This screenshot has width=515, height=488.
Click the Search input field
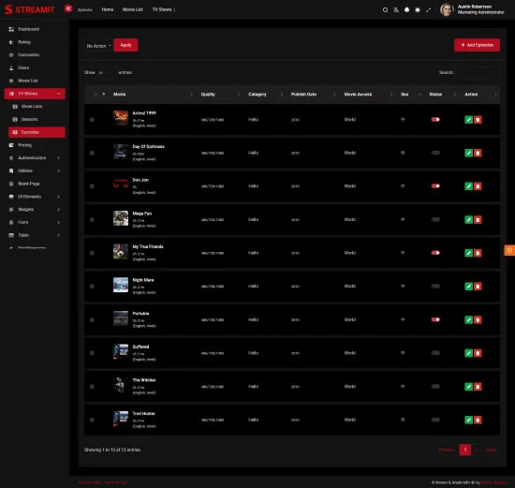[478, 72]
